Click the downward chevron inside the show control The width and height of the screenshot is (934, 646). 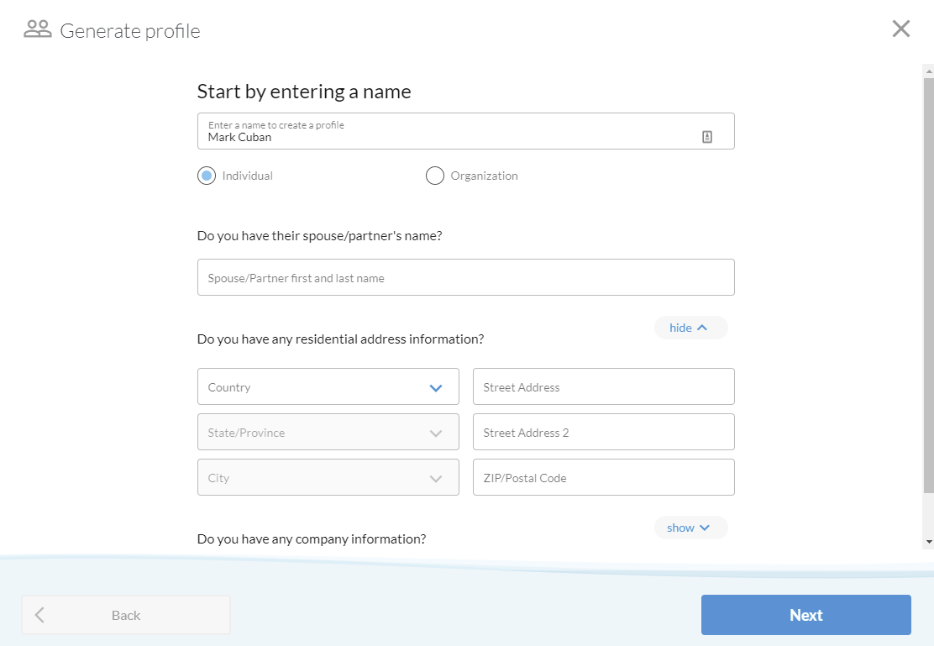point(705,528)
